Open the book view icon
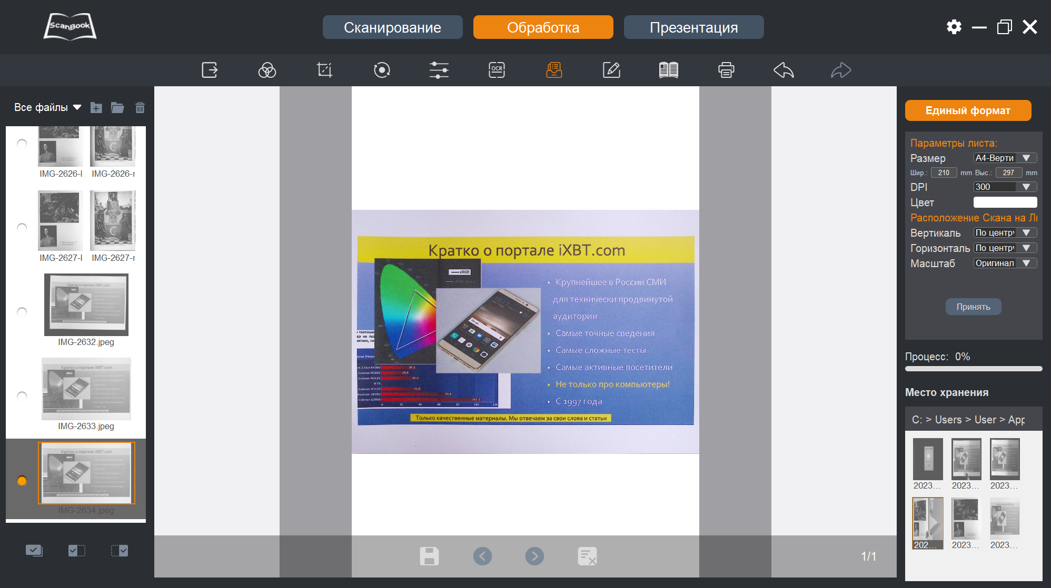 point(669,70)
